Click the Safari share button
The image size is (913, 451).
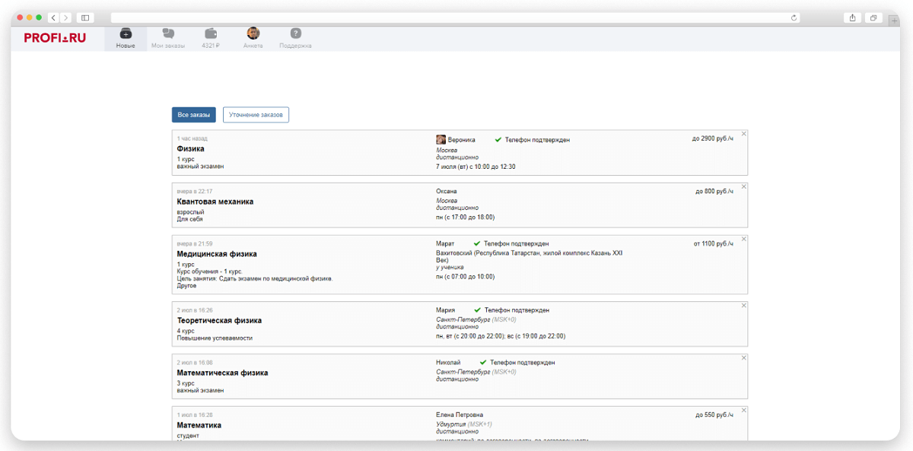click(x=852, y=17)
